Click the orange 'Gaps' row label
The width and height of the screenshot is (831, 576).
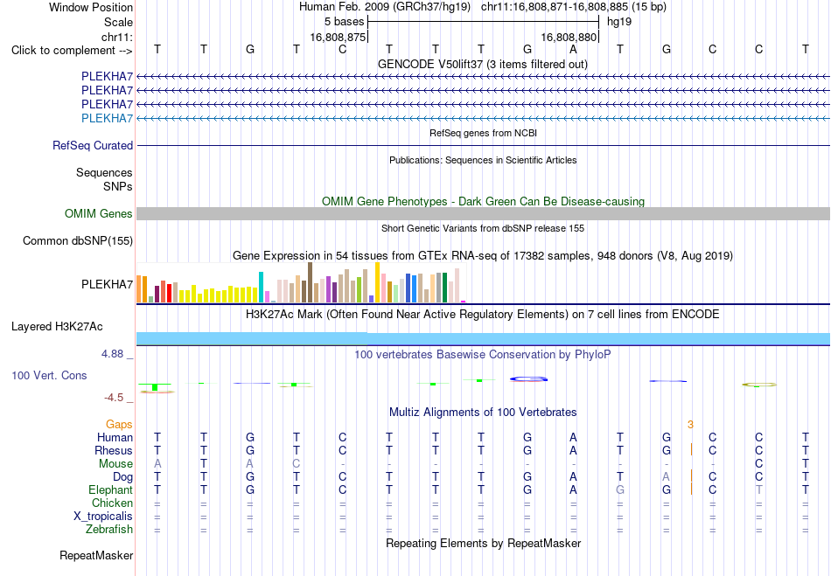click(x=119, y=424)
